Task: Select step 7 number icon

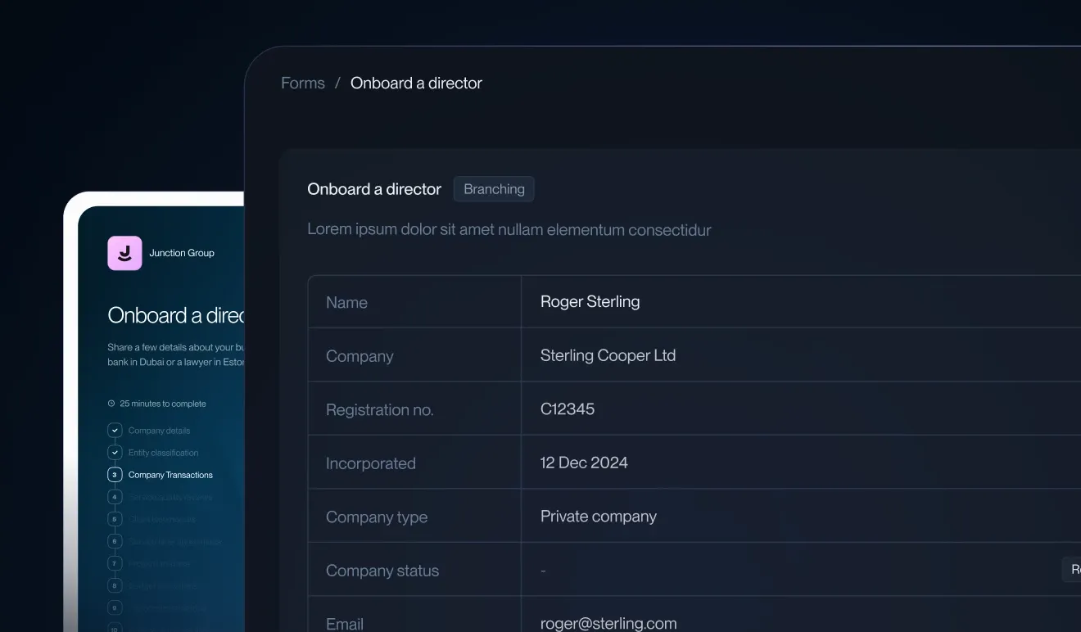Action: tap(115, 563)
